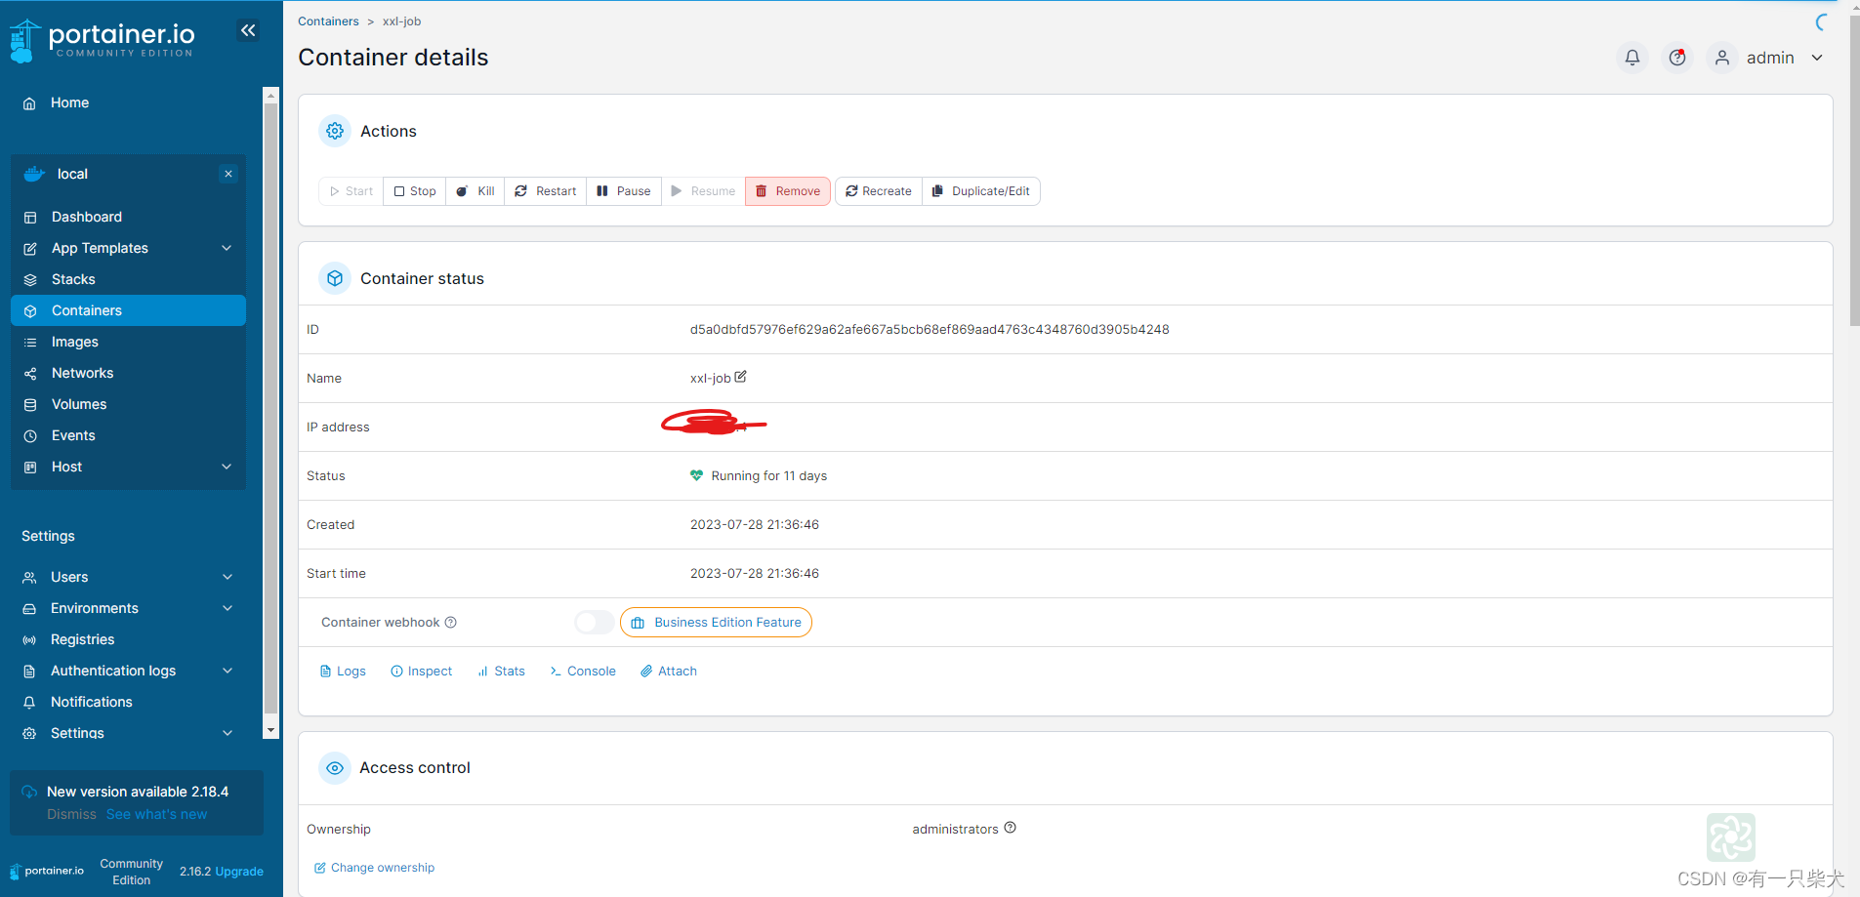
Task: Click the Access control eye icon
Action: (335, 768)
